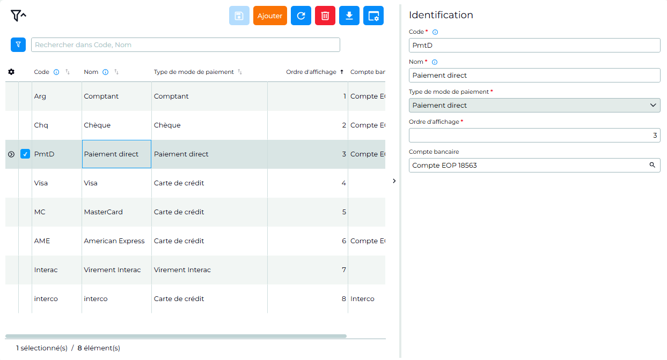Select the MC code cell

(57, 212)
